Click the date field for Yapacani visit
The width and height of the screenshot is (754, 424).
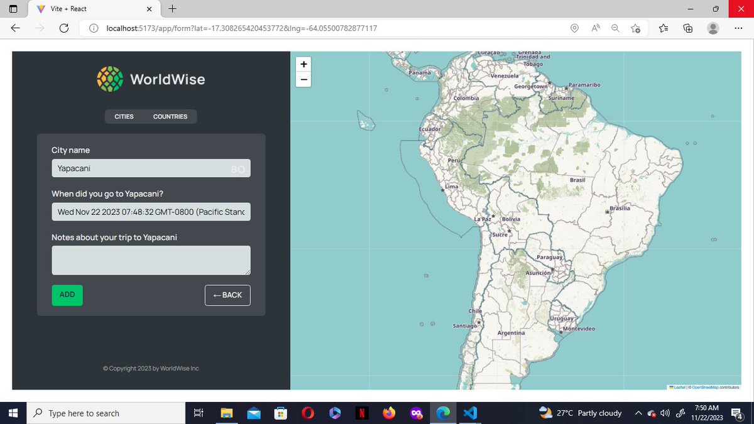coord(151,212)
